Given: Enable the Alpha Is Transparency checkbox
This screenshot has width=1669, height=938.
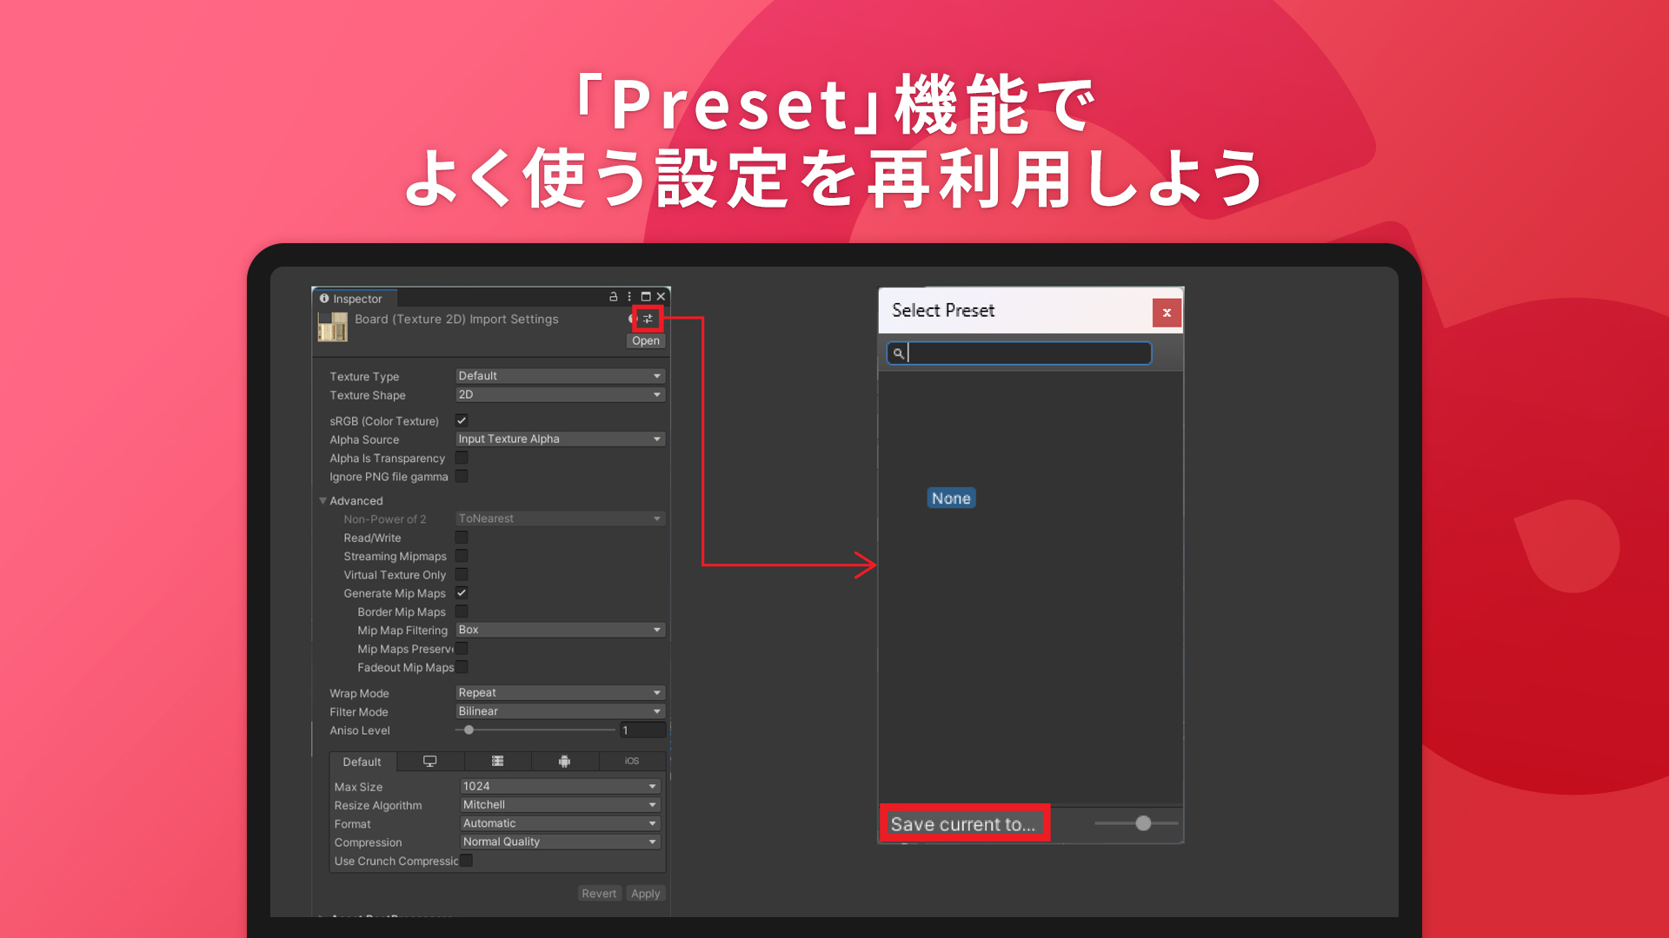Looking at the screenshot, I should [462, 458].
